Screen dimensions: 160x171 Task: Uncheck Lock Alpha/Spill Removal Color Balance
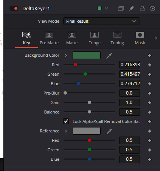click(66, 121)
